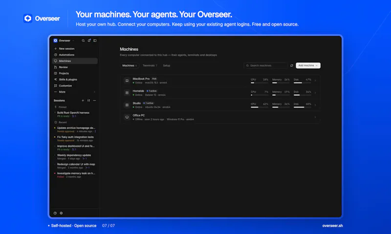The image size is (391, 234).
Task: Click the Search machines field
Action: (265, 65)
